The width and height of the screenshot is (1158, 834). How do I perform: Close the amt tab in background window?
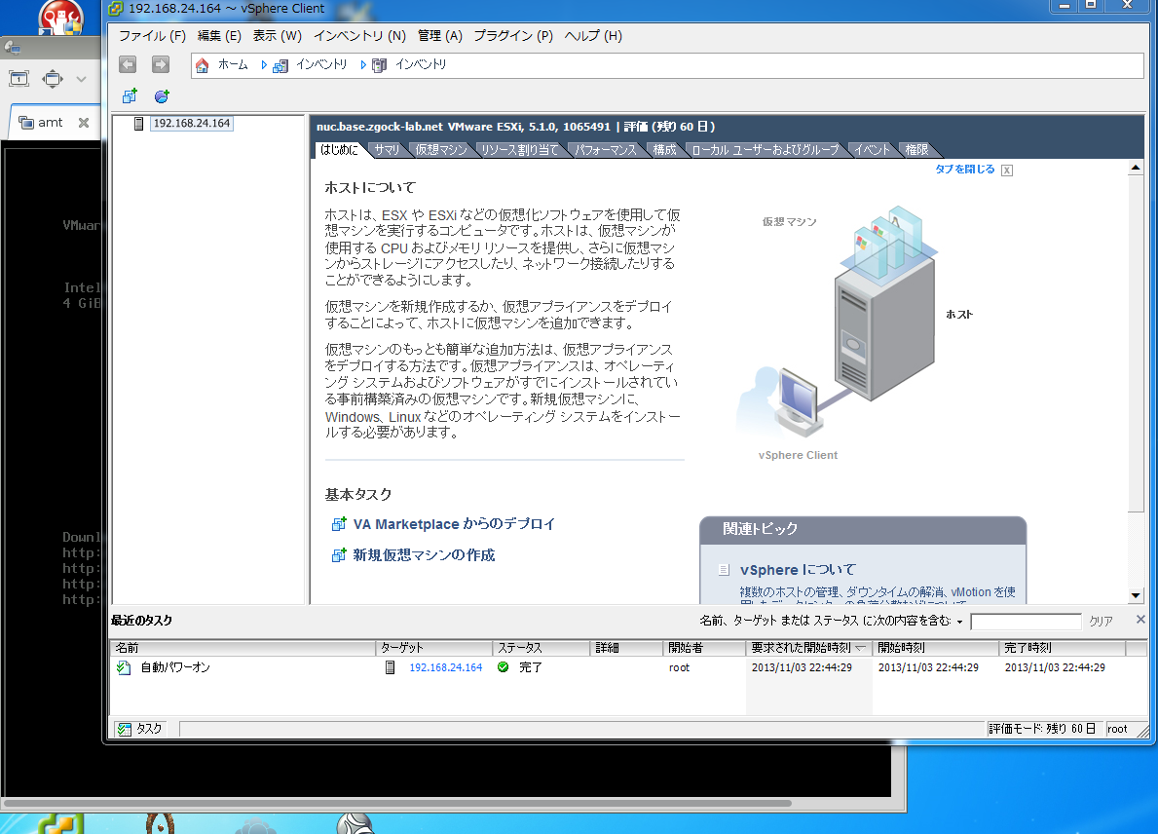(x=84, y=123)
